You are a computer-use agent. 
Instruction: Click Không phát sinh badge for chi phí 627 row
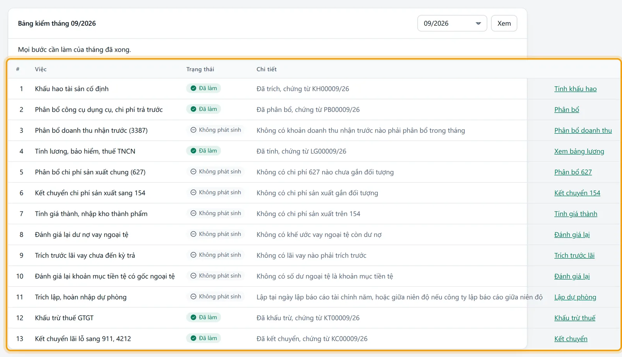[216, 172]
